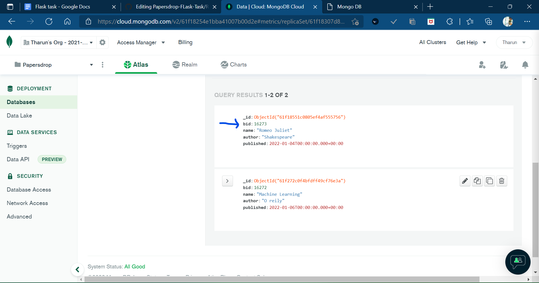The image size is (539, 283).
Task: Copy the Machine Learning document
Action: pos(489,181)
